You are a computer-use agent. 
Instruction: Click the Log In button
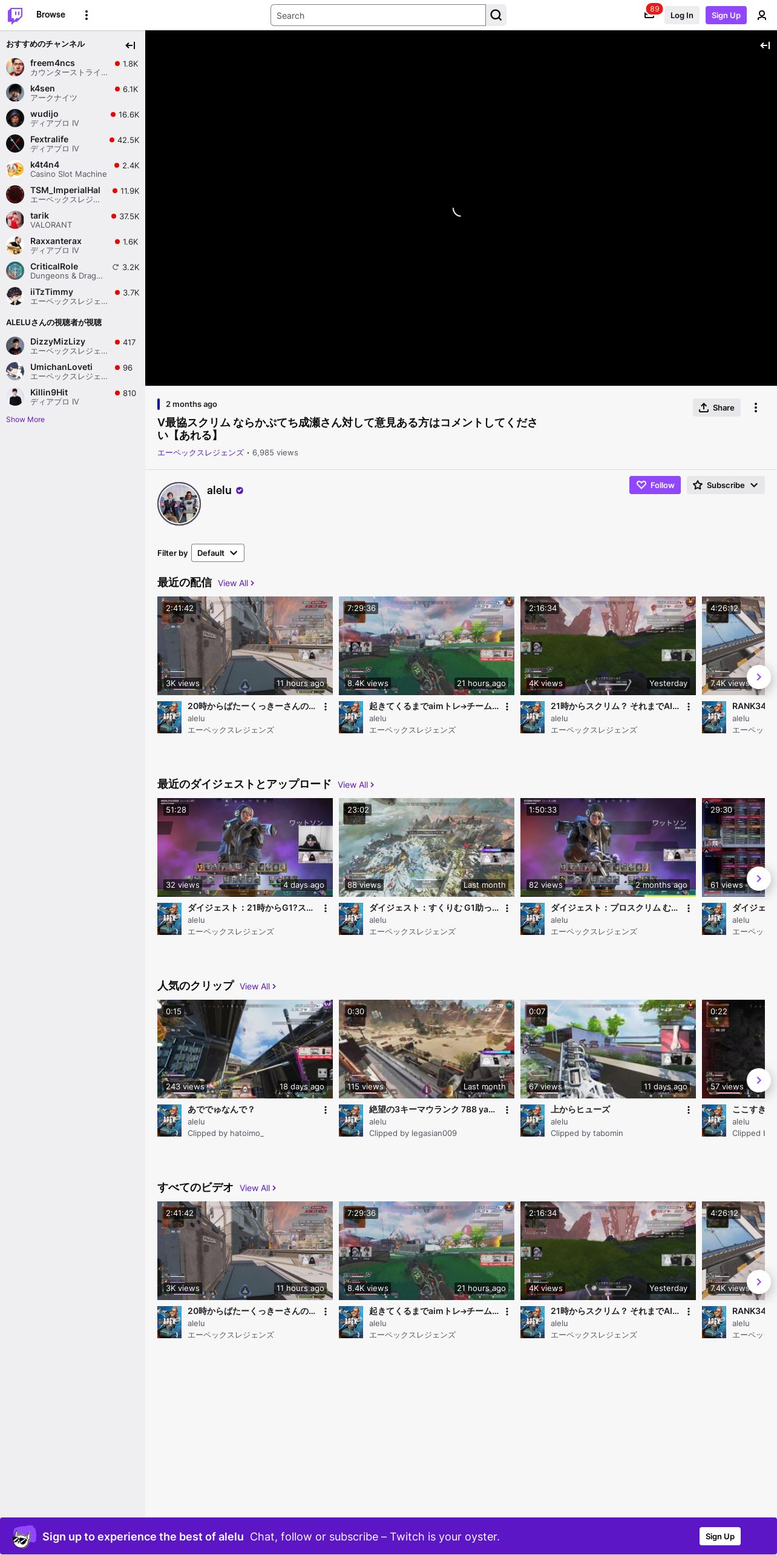pyautogui.click(x=681, y=15)
